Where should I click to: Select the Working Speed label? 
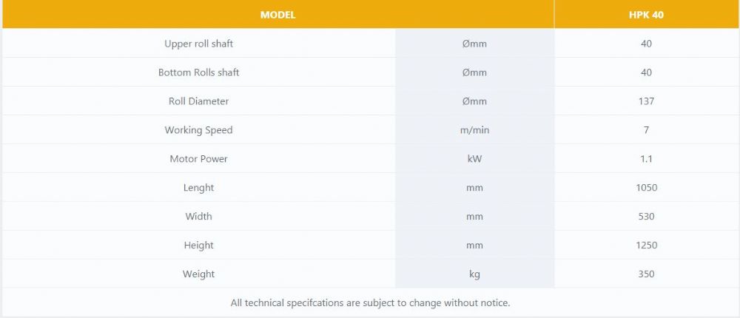click(x=198, y=129)
